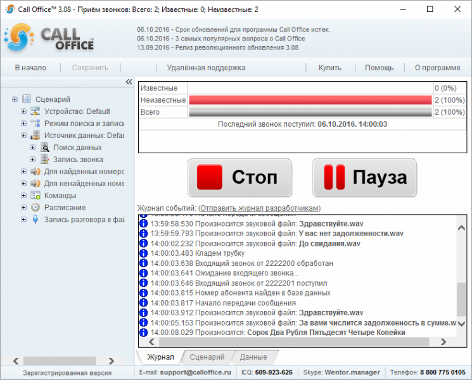472x380 pixels.
Task: Open the Удалённая поддержка menu item
Action: coord(206,68)
